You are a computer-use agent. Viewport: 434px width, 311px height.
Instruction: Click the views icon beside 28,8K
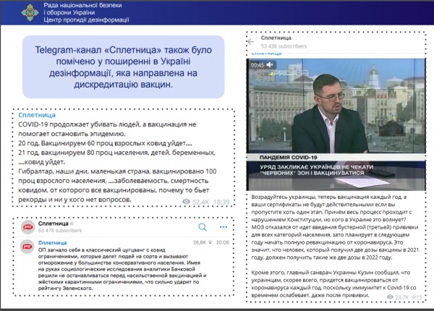[x=210, y=243]
